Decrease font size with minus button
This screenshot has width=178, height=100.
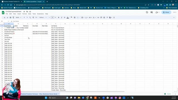[x=50, y=17]
